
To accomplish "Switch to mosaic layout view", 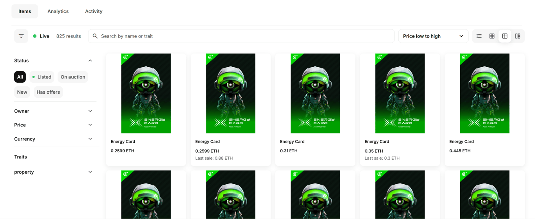I will coord(518,36).
